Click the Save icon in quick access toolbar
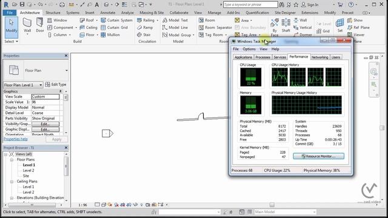Screen dimensions: 388x218 [22, 4]
